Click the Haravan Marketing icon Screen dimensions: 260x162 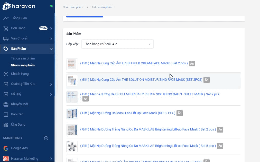point(6,158)
